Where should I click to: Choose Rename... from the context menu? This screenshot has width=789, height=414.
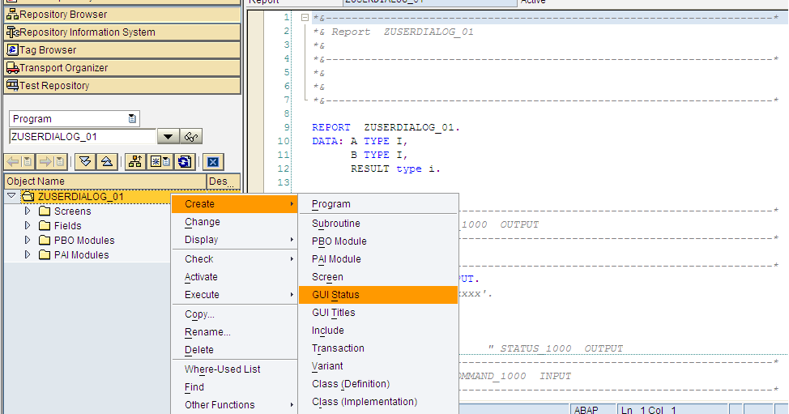pos(234,332)
